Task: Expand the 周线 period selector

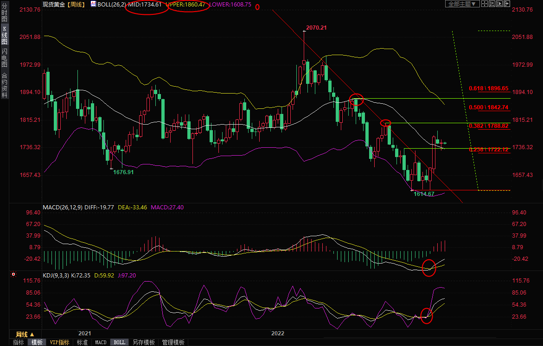Action: (x=25, y=334)
